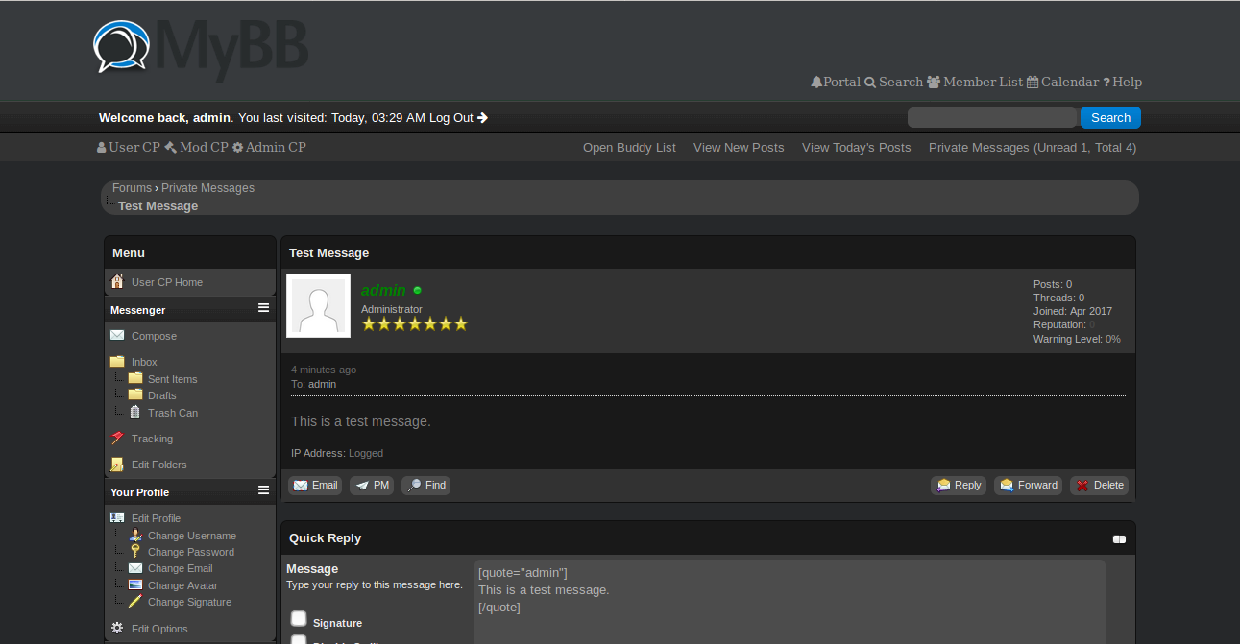Viewport: 1240px width, 644px height.
Task: Open the Sent Items folder link
Action: point(173,379)
